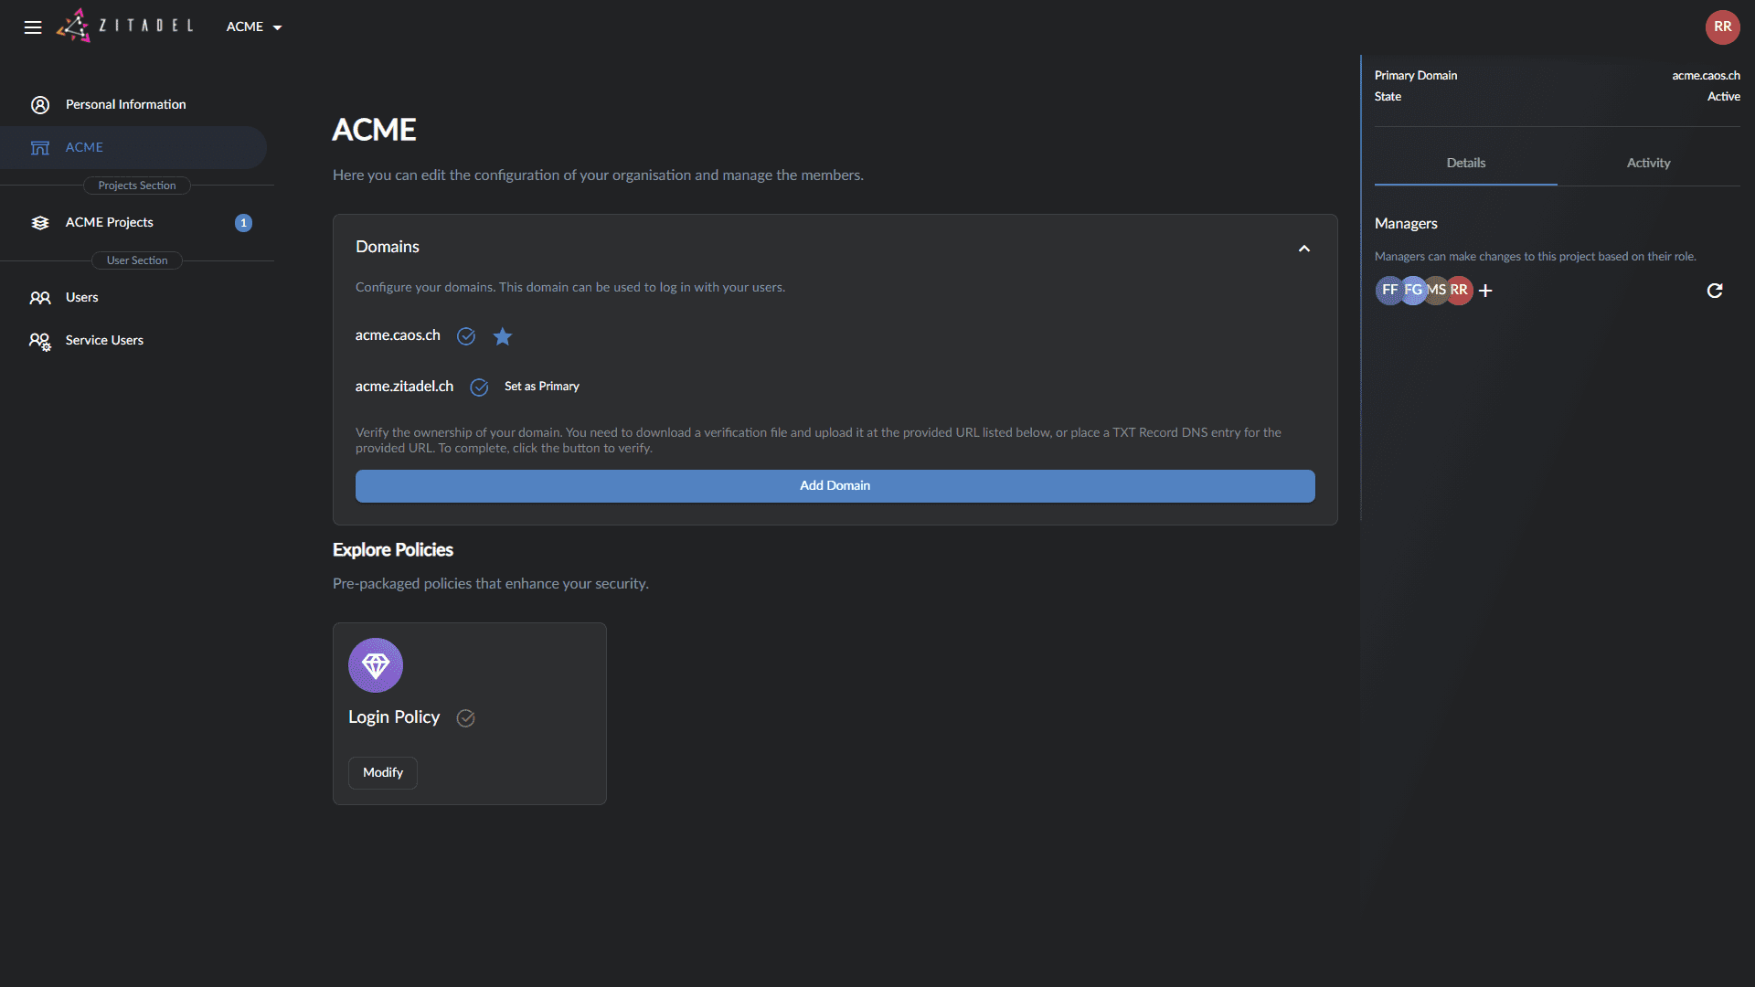Click the Login Policy check mark

[x=465, y=718]
